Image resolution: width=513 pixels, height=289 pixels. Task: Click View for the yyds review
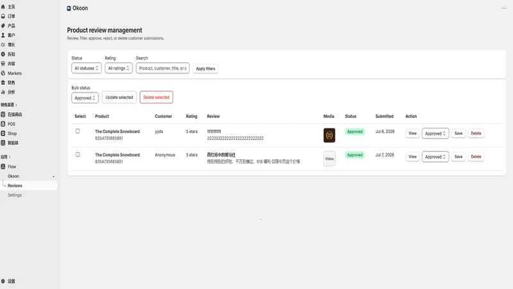[412, 134]
